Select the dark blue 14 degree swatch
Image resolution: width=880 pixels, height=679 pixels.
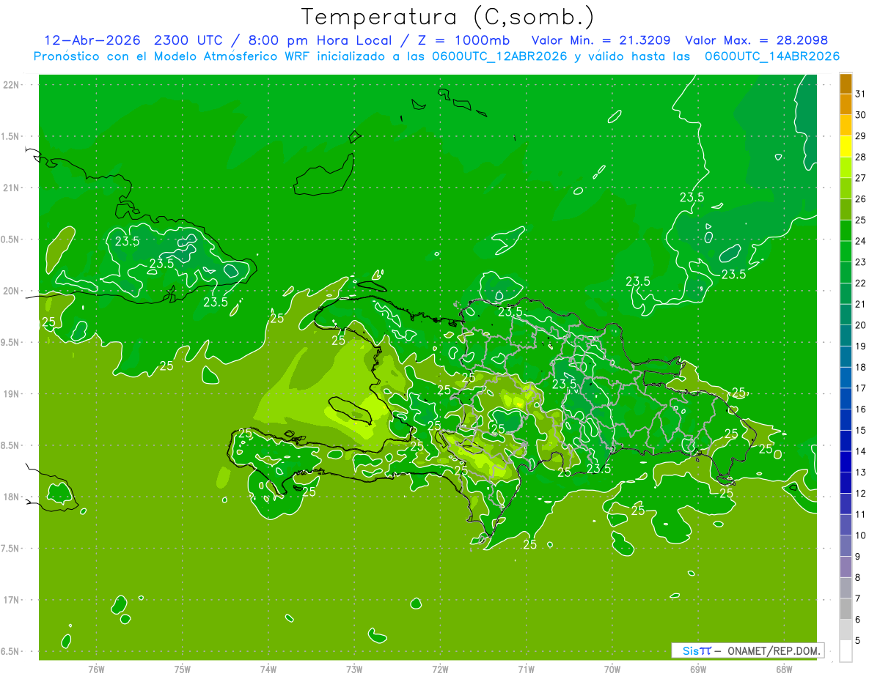pos(846,441)
